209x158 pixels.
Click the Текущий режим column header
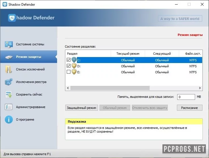128,54
